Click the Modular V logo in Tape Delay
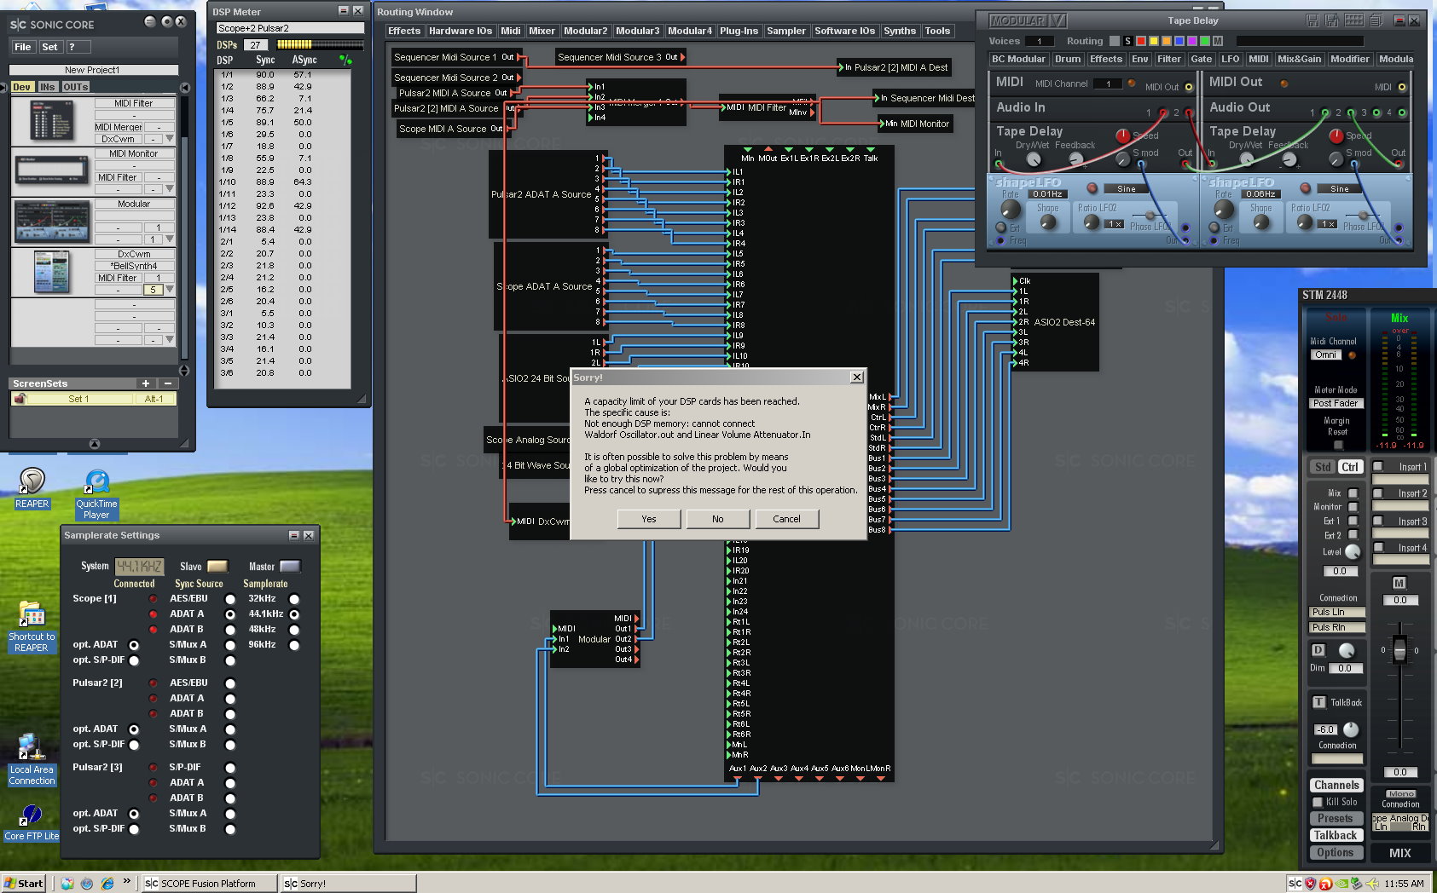The height and width of the screenshot is (893, 1437). click(x=1027, y=20)
